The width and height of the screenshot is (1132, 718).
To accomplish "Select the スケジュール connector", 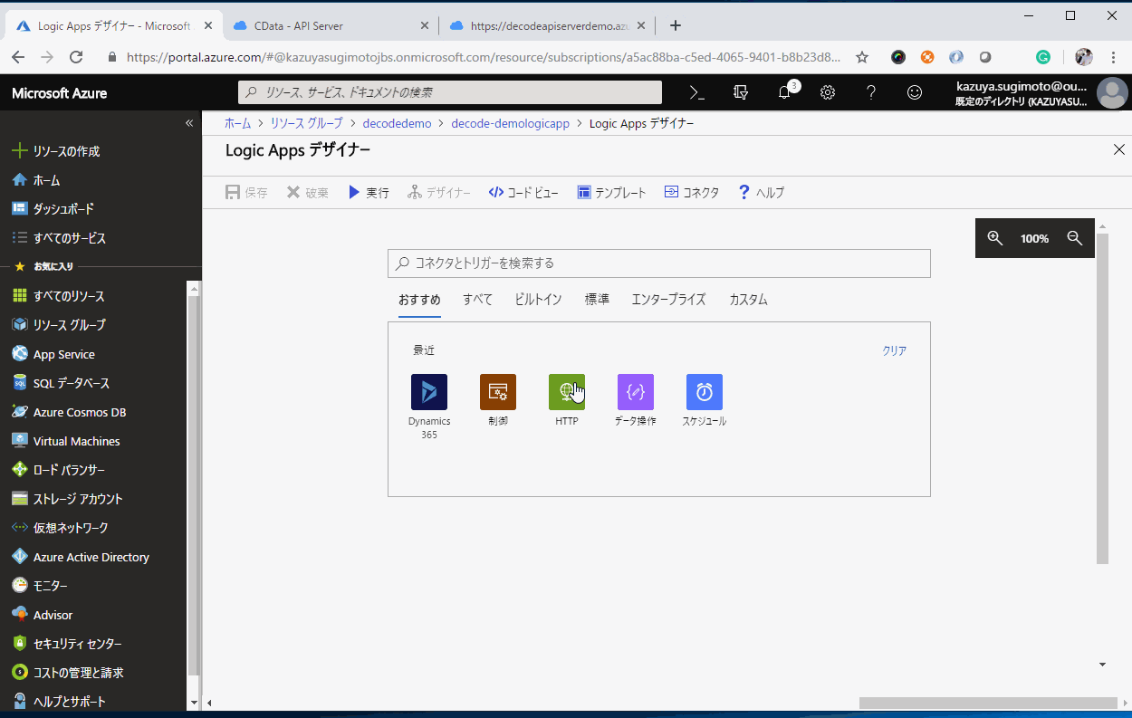I will (x=704, y=391).
